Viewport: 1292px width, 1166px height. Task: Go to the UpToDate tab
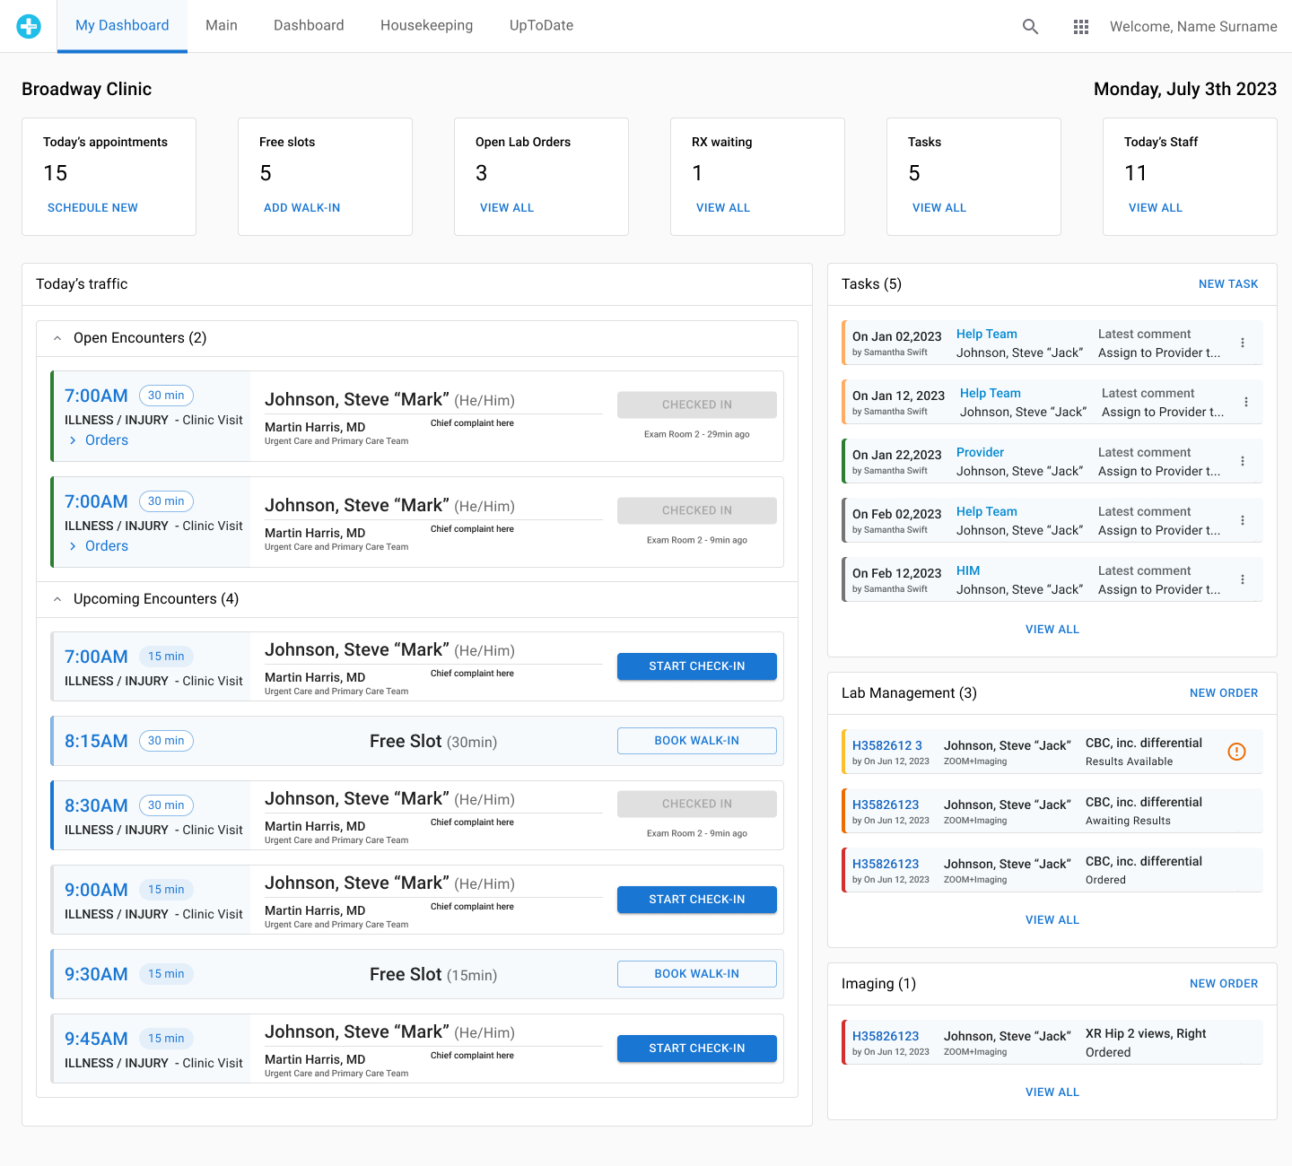541,25
